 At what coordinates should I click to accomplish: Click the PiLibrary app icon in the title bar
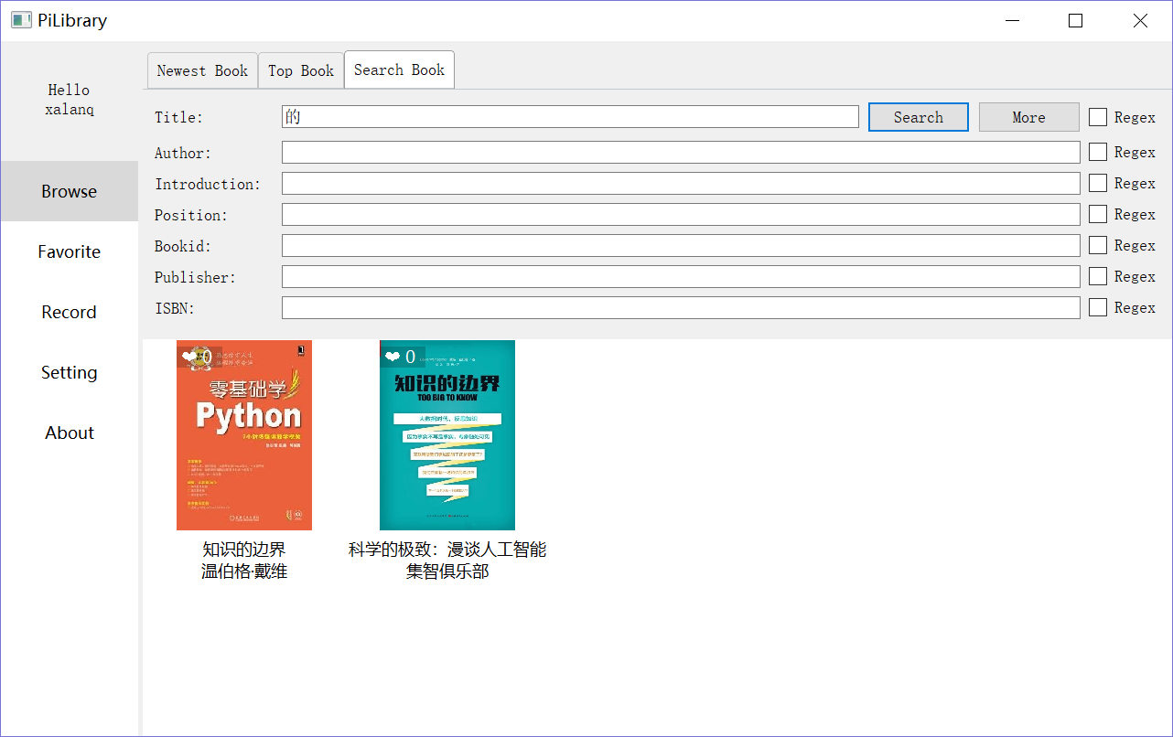pos(21,20)
